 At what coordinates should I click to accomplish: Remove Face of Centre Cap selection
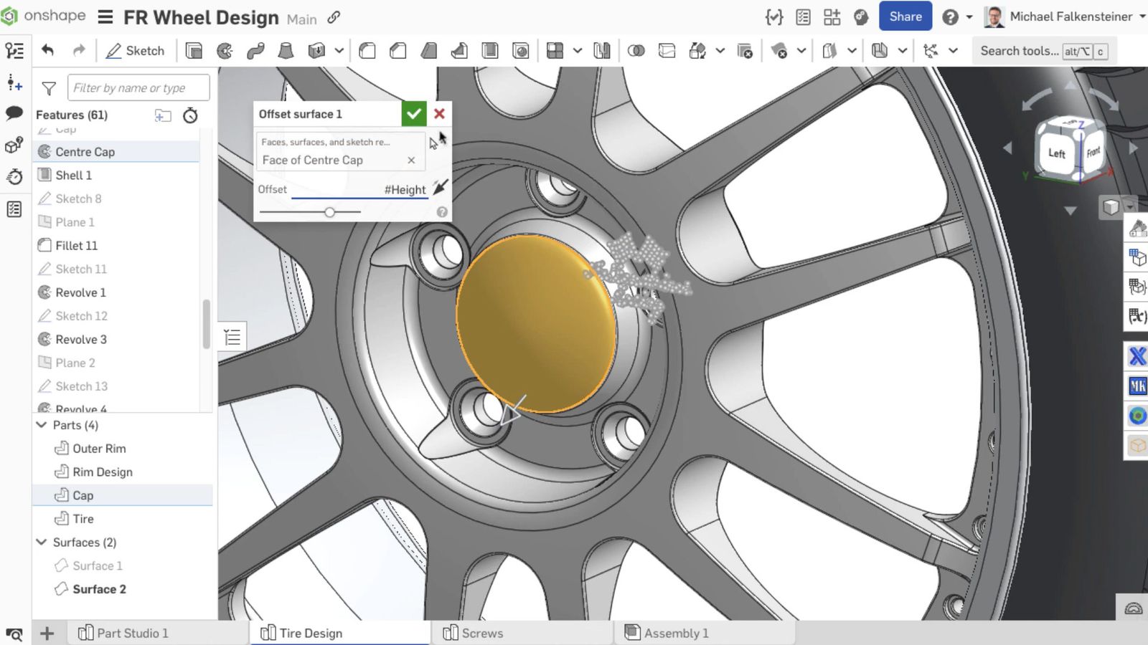point(411,161)
